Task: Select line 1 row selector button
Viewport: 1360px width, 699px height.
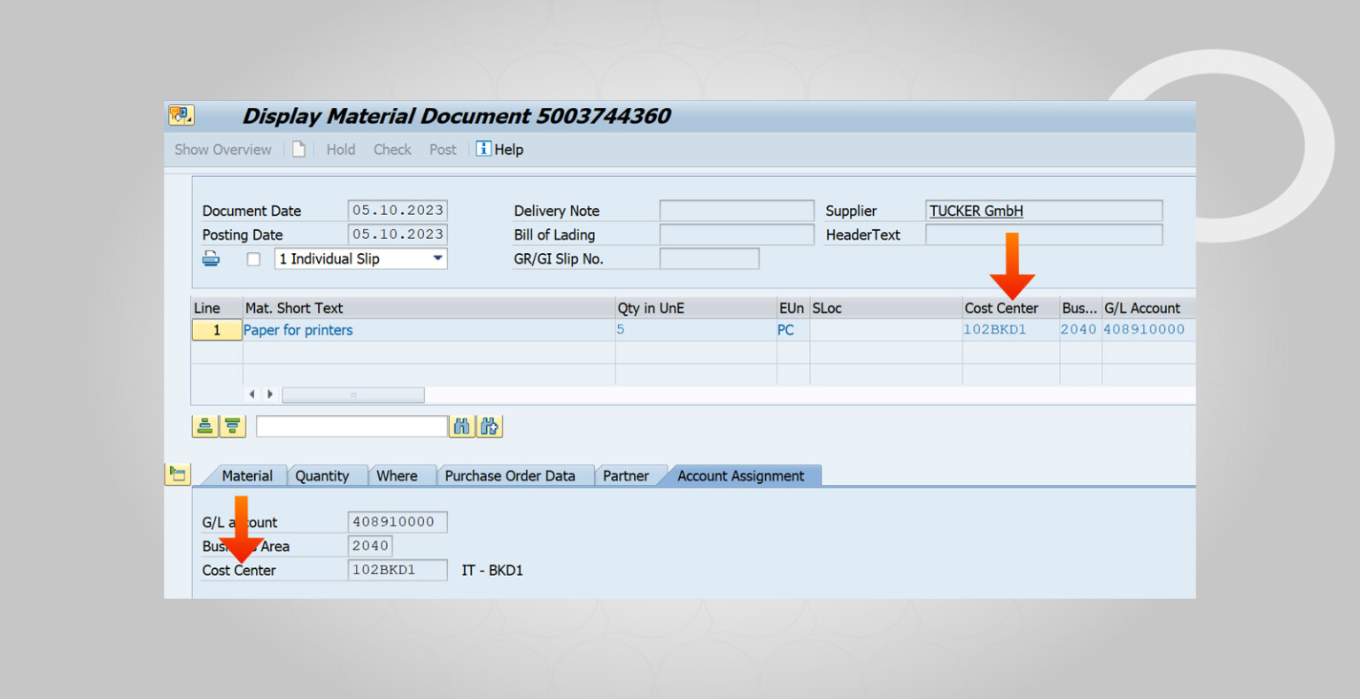Action: (216, 330)
